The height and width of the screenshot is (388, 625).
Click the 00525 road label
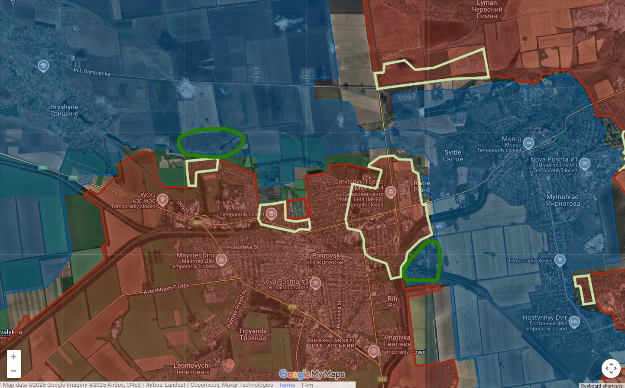[x=183, y=207]
